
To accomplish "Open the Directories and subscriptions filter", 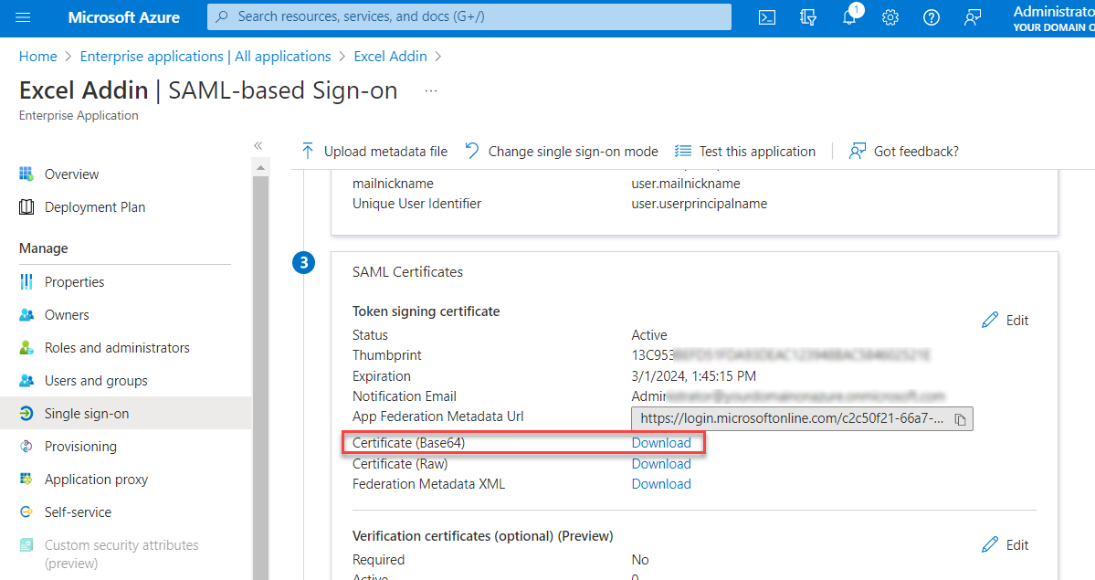I will tap(808, 17).
